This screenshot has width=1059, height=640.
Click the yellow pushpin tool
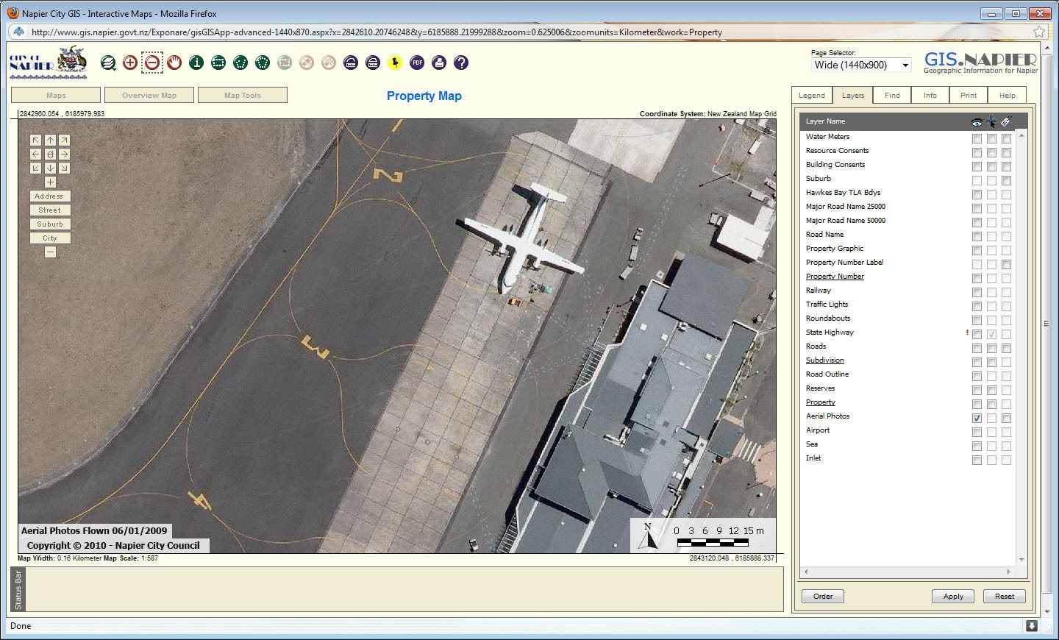pos(395,63)
